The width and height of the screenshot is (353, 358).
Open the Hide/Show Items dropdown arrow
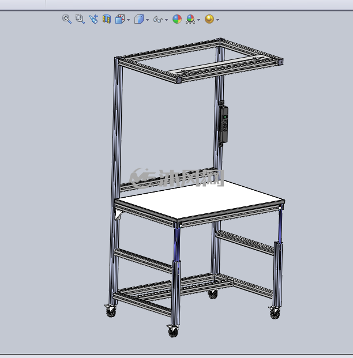tap(166, 20)
